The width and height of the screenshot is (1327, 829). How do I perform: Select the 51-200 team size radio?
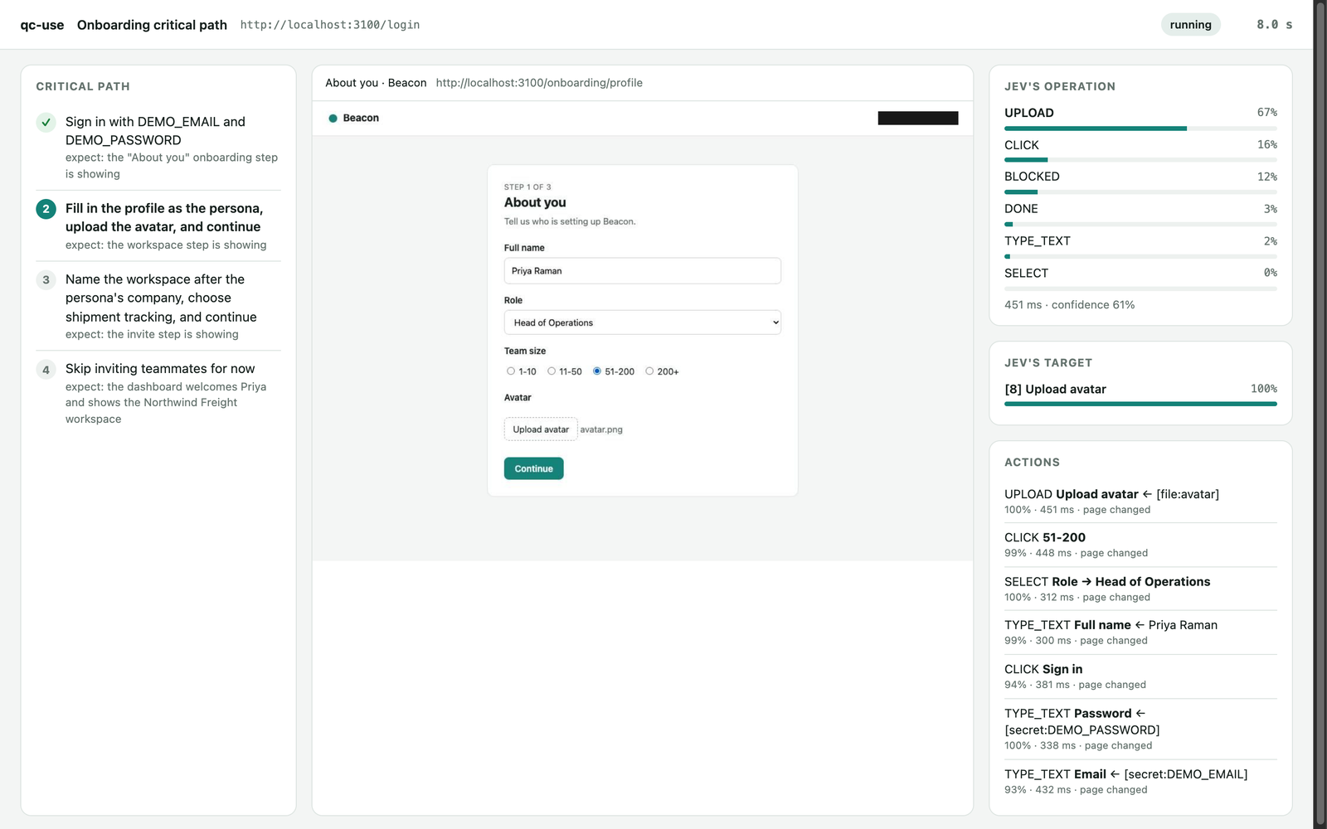[x=597, y=371]
